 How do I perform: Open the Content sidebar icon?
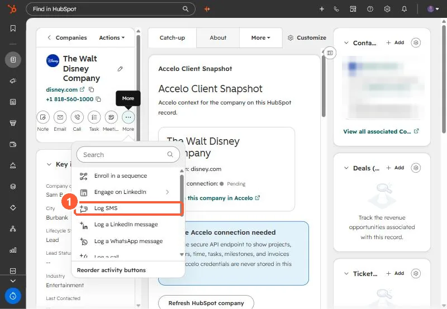tap(13, 102)
